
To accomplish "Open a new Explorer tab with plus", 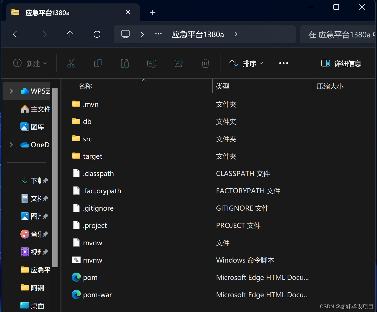I will (153, 12).
